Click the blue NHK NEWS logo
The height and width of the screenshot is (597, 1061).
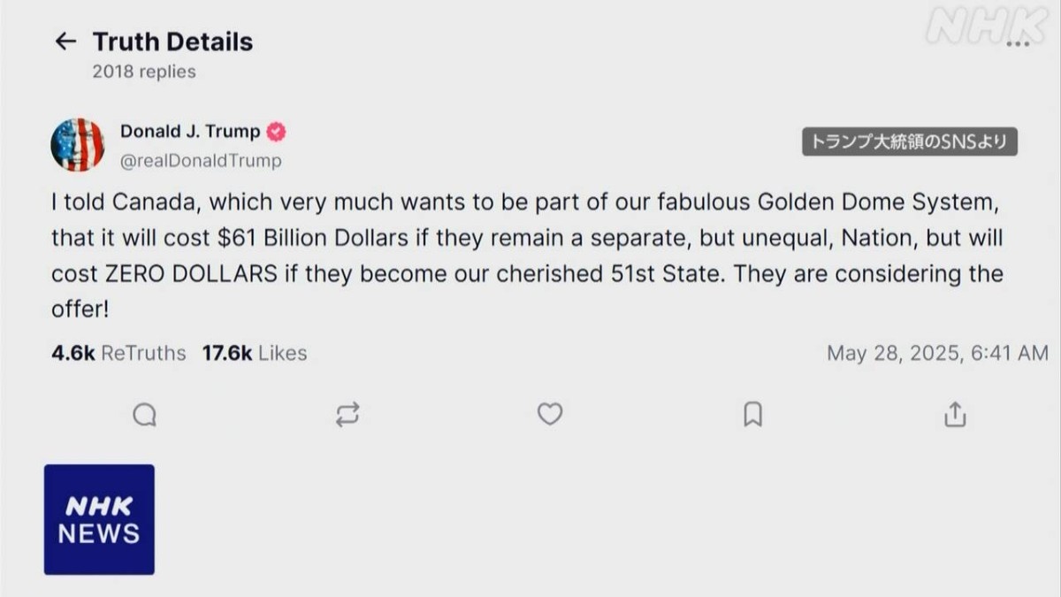[x=99, y=519]
